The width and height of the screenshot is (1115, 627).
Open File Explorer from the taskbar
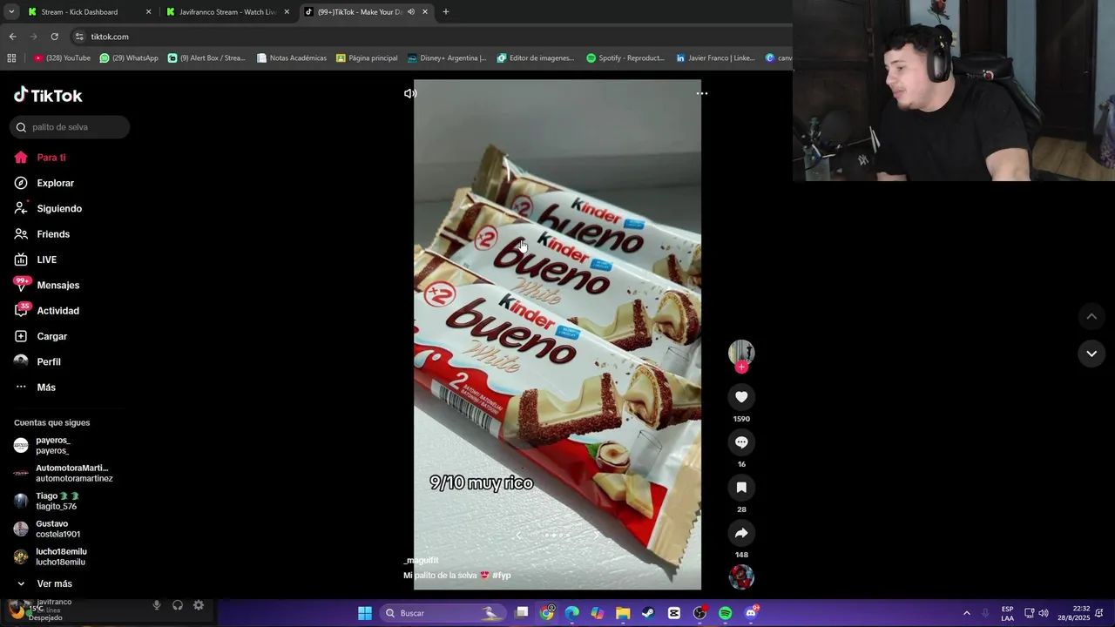tap(623, 613)
